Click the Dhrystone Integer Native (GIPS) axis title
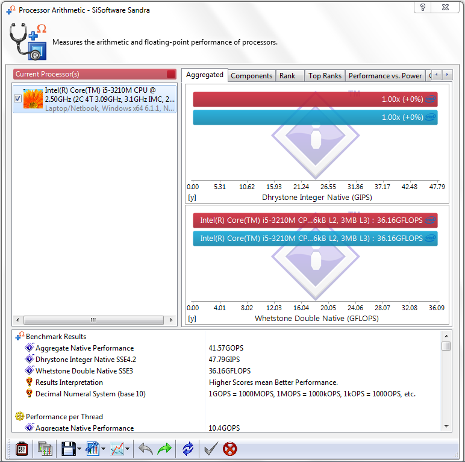Image resolution: width=465 pixels, height=462 pixels. [x=317, y=198]
